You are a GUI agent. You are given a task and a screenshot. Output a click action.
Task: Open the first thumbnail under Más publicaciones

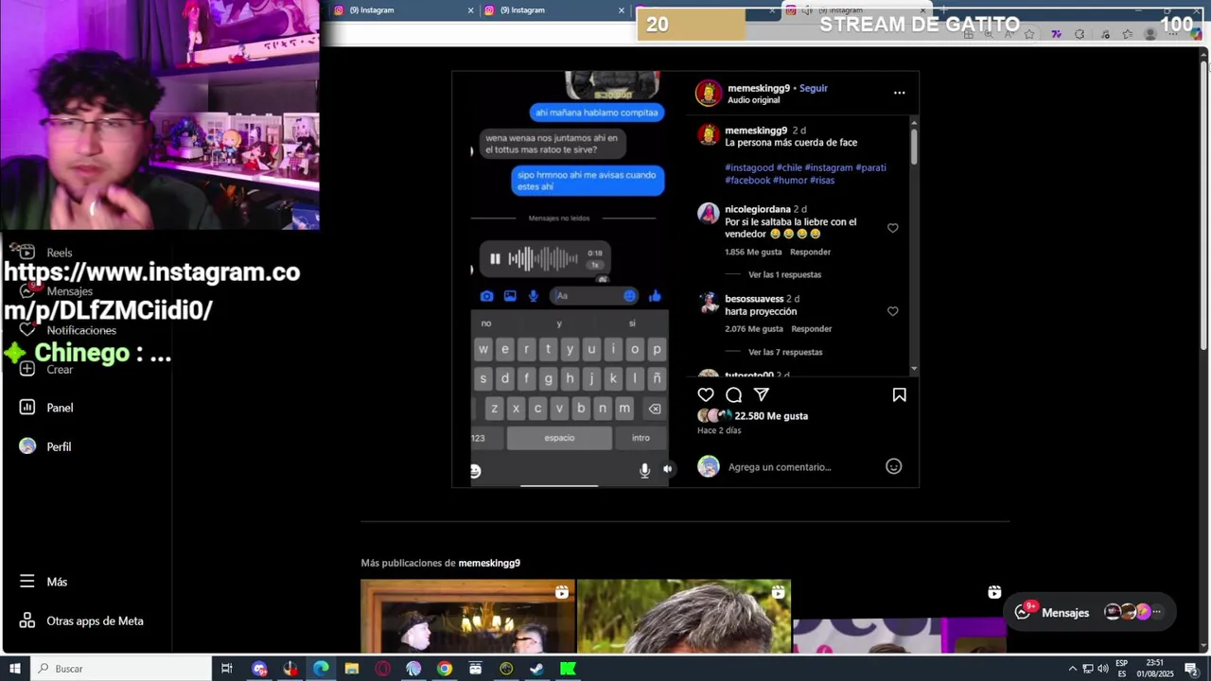tap(467, 616)
